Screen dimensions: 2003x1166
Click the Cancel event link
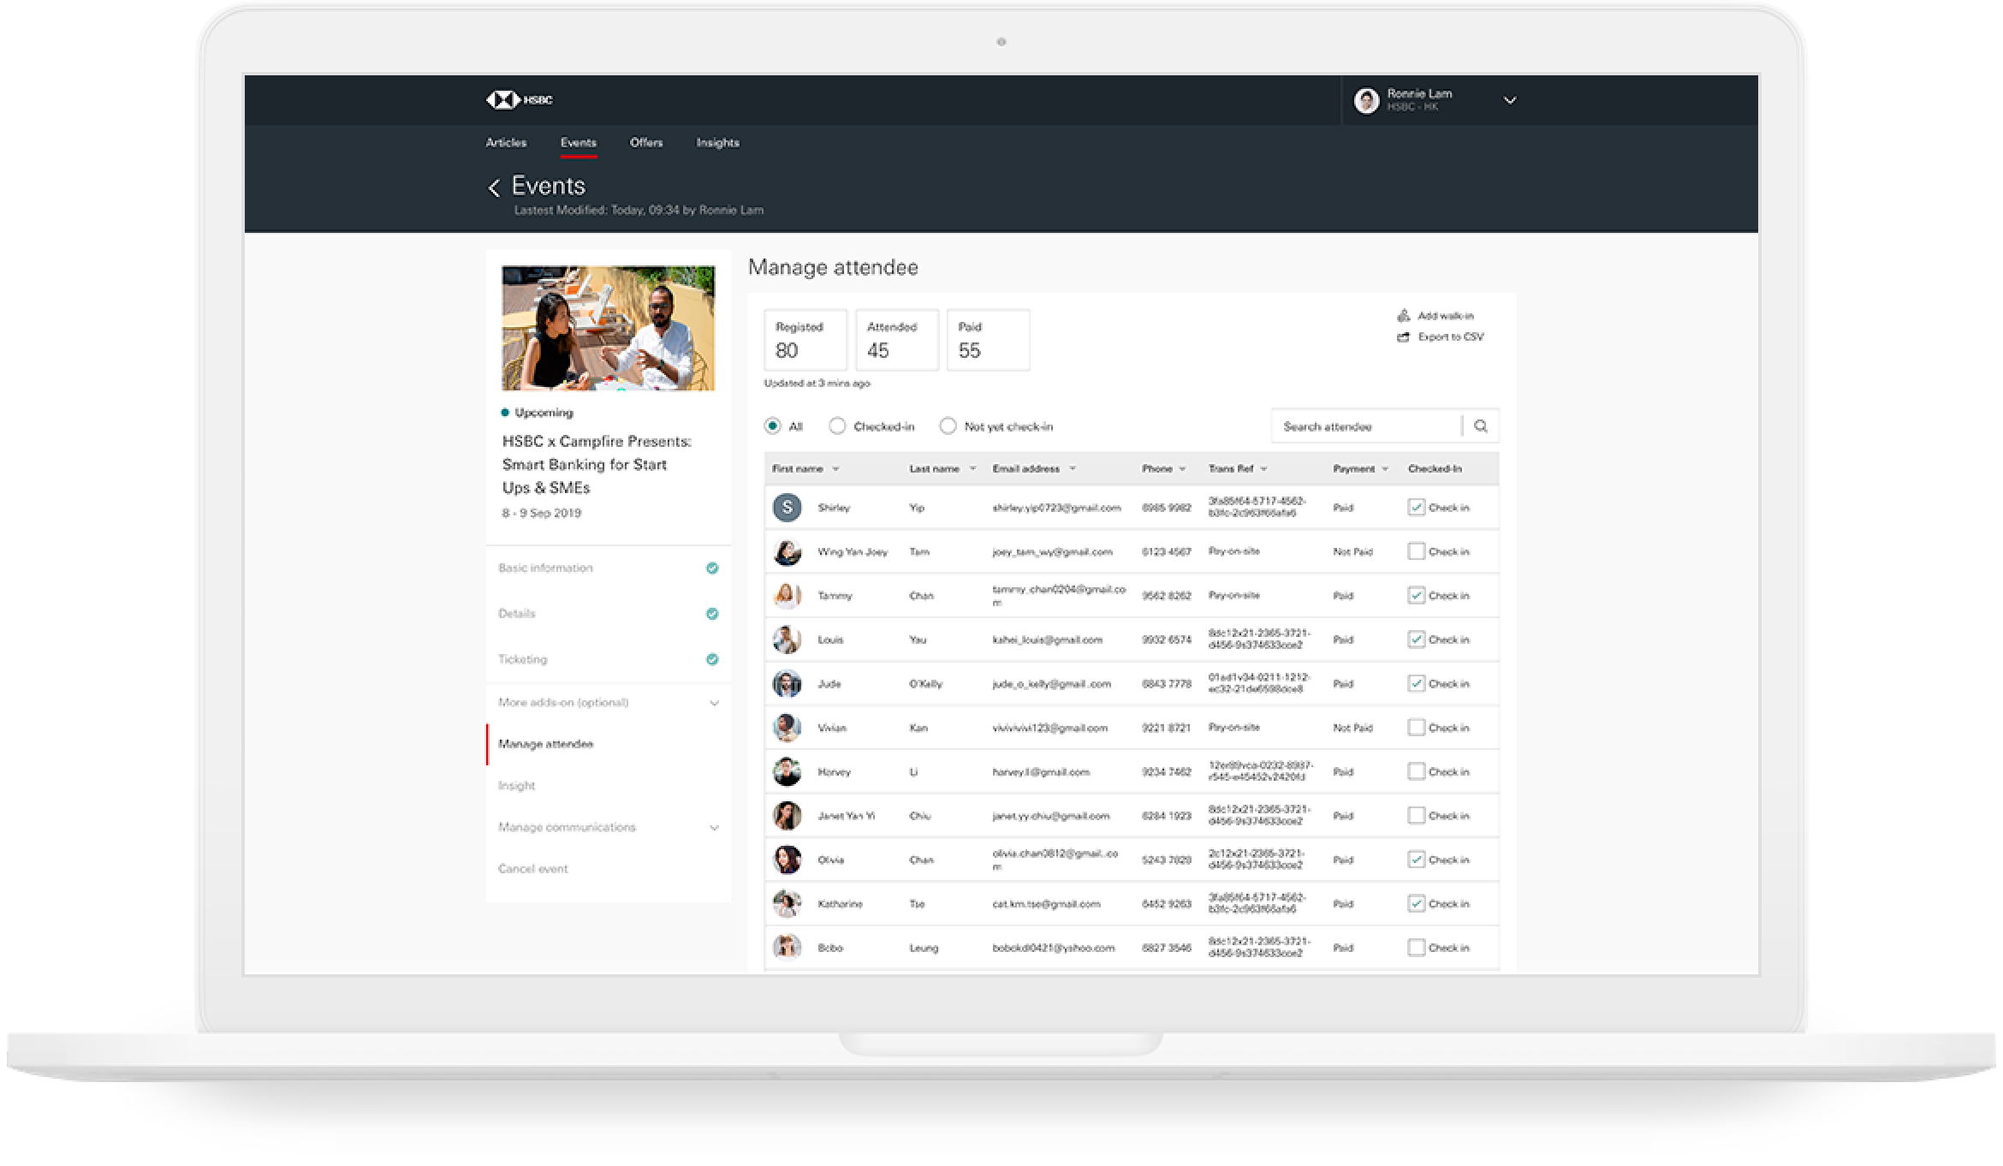click(532, 869)
